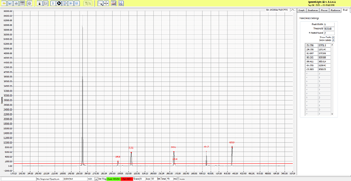Click the crosshair pan tool icon
The image size is (351, 181).
(107, 3)
